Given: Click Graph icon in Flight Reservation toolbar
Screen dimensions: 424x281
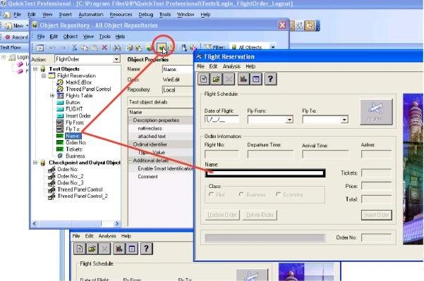Looking at the screenshot, I should coord(243,79).
